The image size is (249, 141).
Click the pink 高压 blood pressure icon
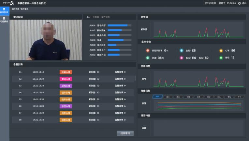182,58
